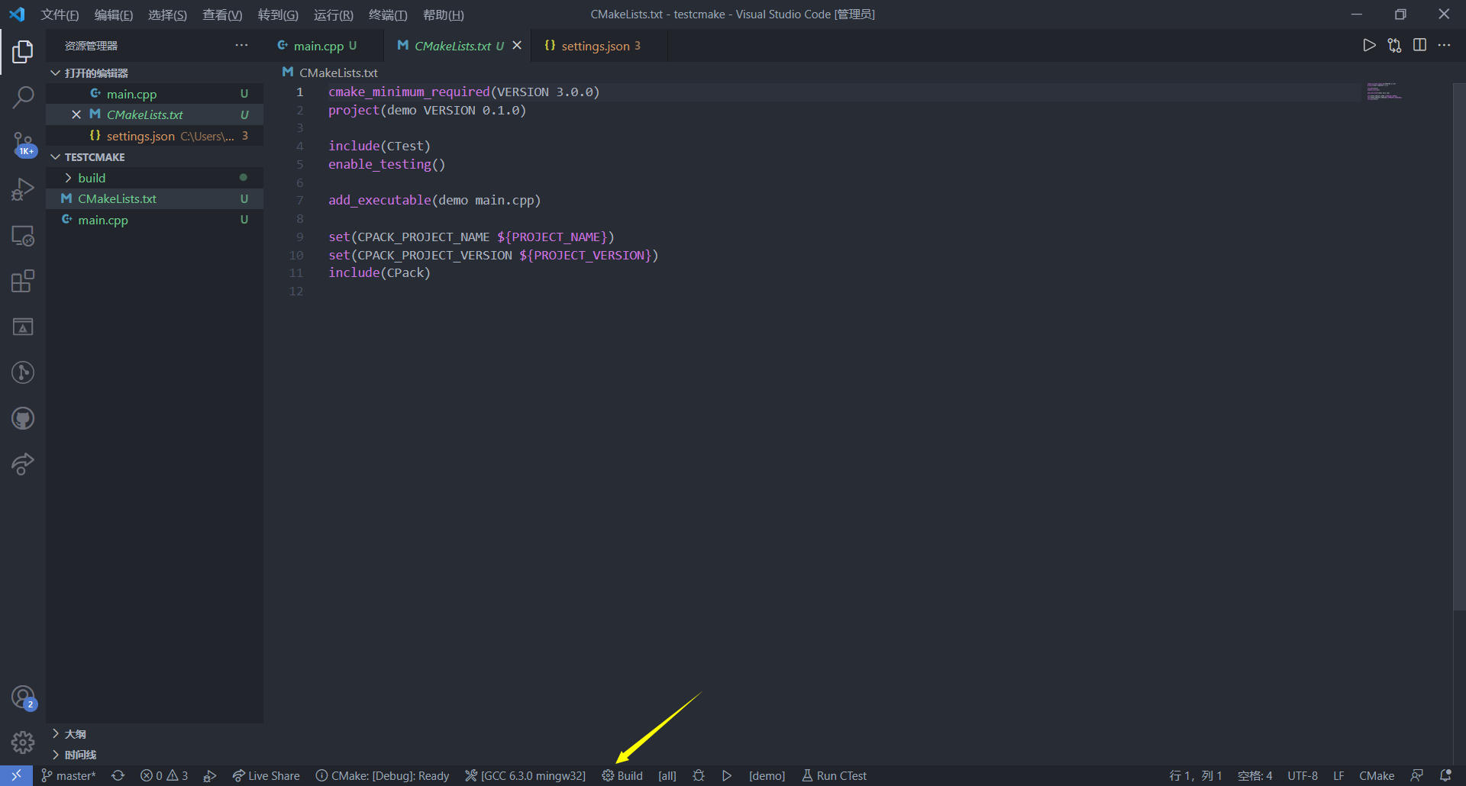Open the Remote Explorer view
Viewport: 1466px width, 786px height.
[23, 236]
